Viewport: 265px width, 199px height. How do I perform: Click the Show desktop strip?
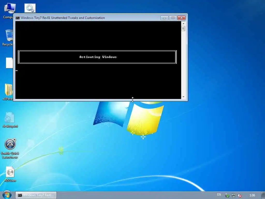[x=263, y=195]
